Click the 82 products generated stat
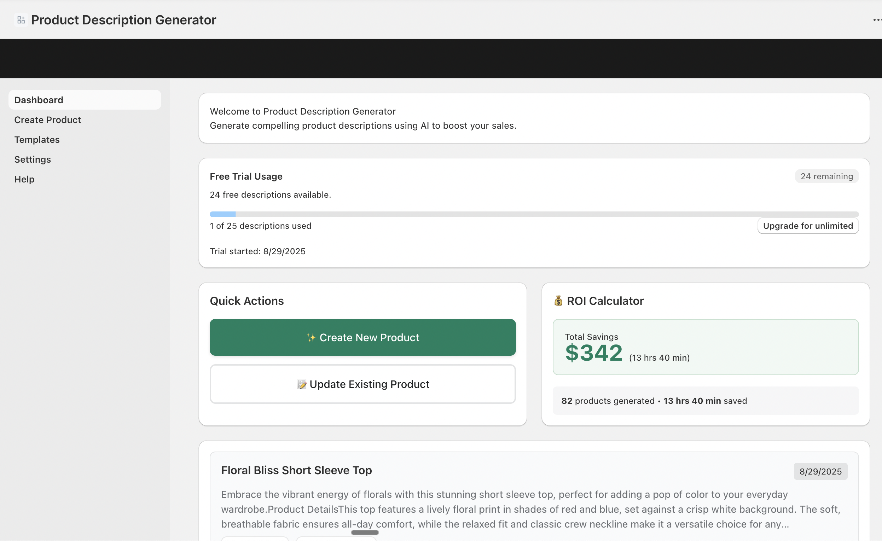 point(654,401)
